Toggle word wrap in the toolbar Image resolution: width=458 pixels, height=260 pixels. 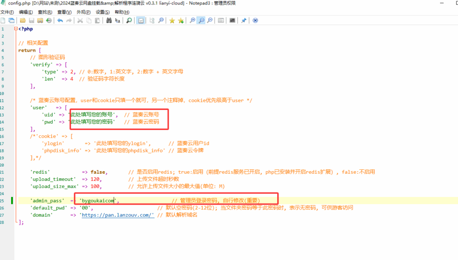140,21
